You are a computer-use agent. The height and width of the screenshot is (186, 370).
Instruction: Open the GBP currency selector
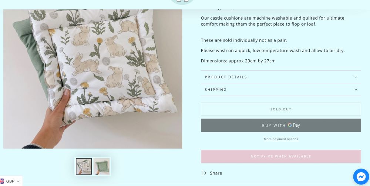[x=10, y=181]
